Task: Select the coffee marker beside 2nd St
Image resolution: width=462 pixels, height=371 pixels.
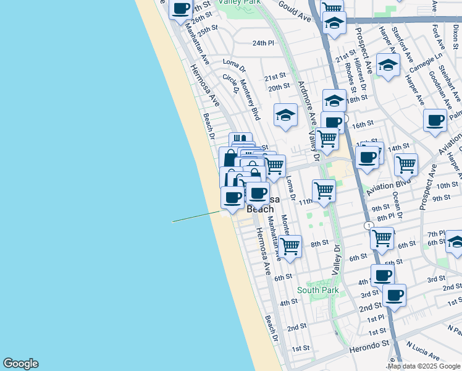Action: 394,294
